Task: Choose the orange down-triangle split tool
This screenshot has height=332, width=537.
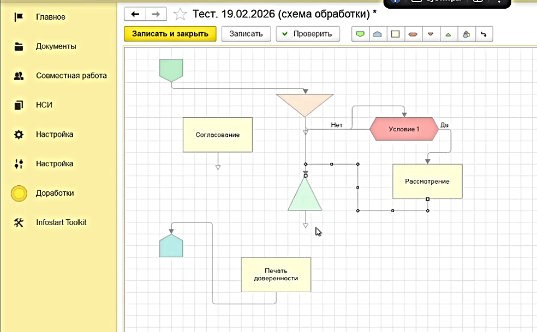Action: coord(431,34)
